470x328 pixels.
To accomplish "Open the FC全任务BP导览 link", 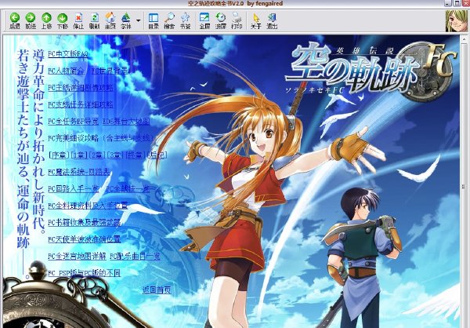I will point(73,122).
